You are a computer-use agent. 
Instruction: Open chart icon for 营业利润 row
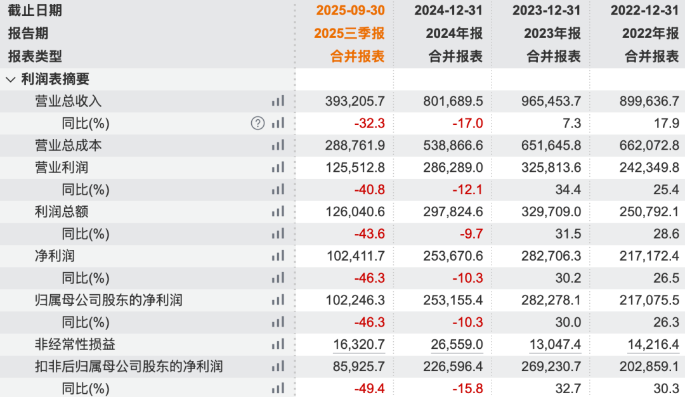click(278, 167)
